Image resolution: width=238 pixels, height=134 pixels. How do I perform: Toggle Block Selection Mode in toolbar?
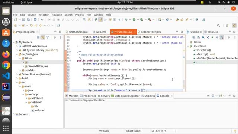click(115, 20)
